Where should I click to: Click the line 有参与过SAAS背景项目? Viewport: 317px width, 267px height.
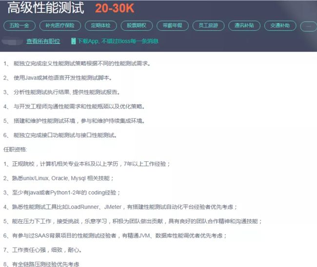pyautogui.click(x=115, y=235)
